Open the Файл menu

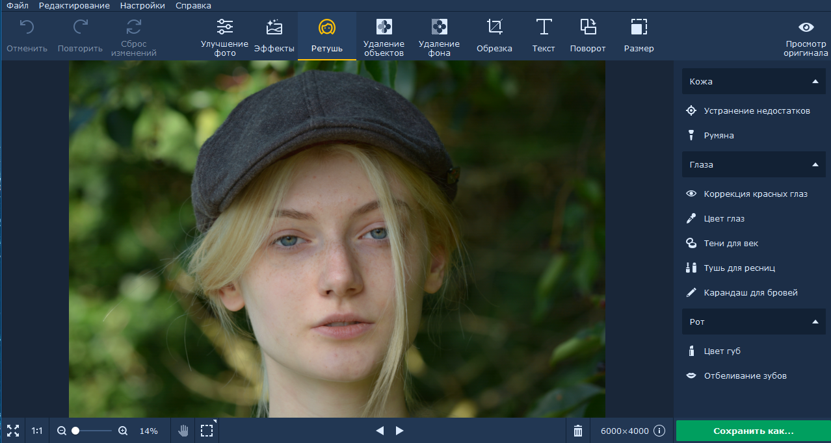18,5
